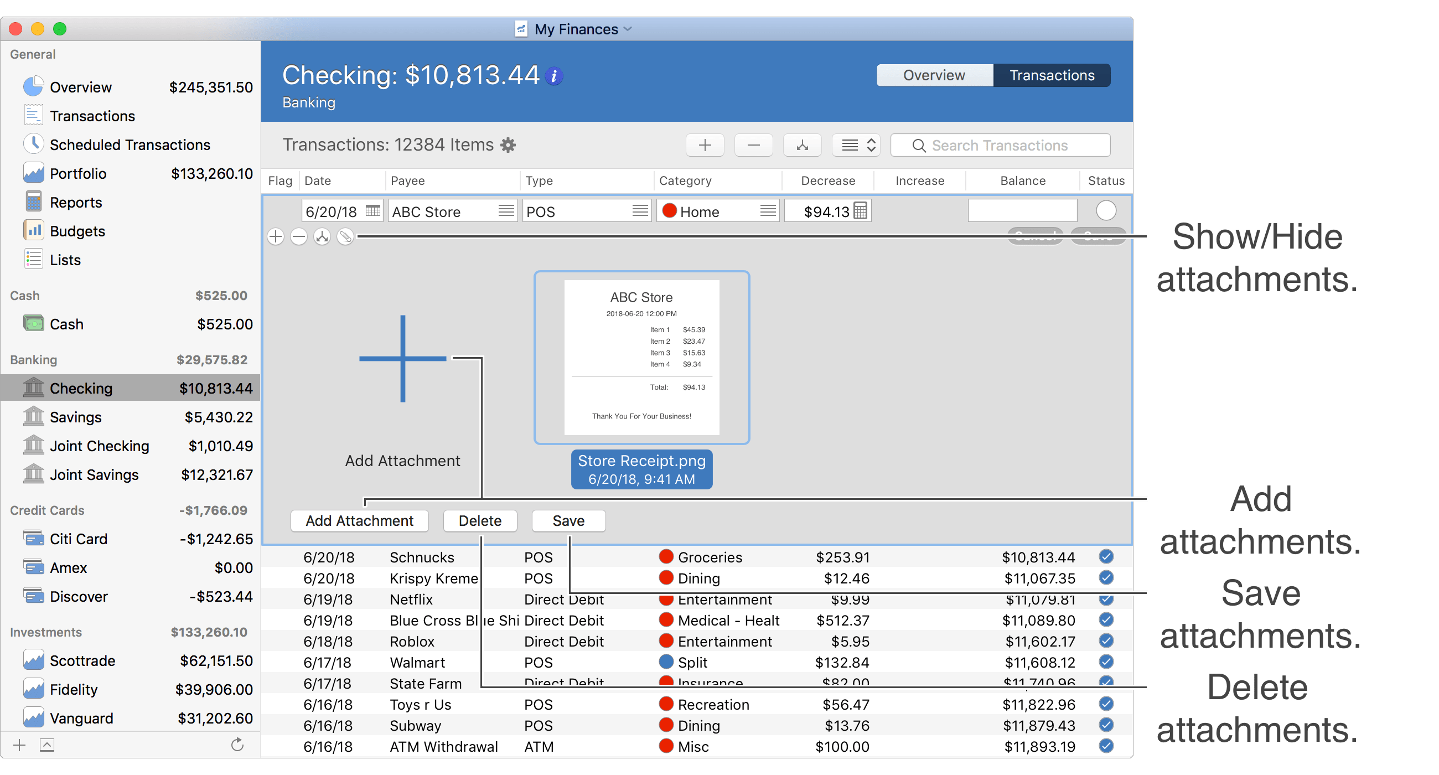Screen dimensions: 1439x775
Task: Open the date calendar picker icon
Action: click(x=372, y=211)
